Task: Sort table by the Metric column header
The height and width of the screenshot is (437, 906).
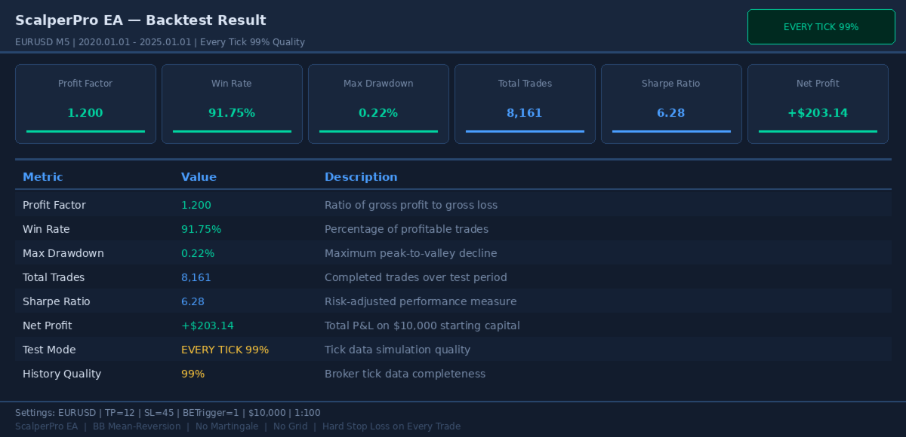Action: [x=43, y=177]
